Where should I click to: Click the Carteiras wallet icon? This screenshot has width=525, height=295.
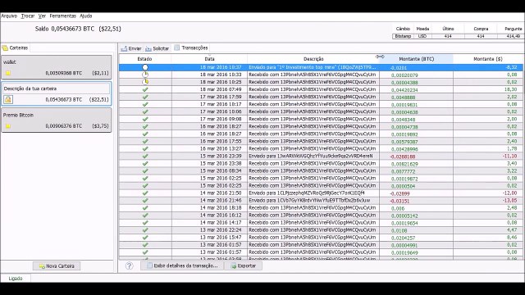5,48
